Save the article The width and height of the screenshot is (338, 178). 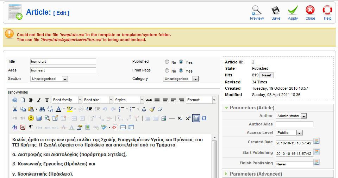(x=276, y=13)
